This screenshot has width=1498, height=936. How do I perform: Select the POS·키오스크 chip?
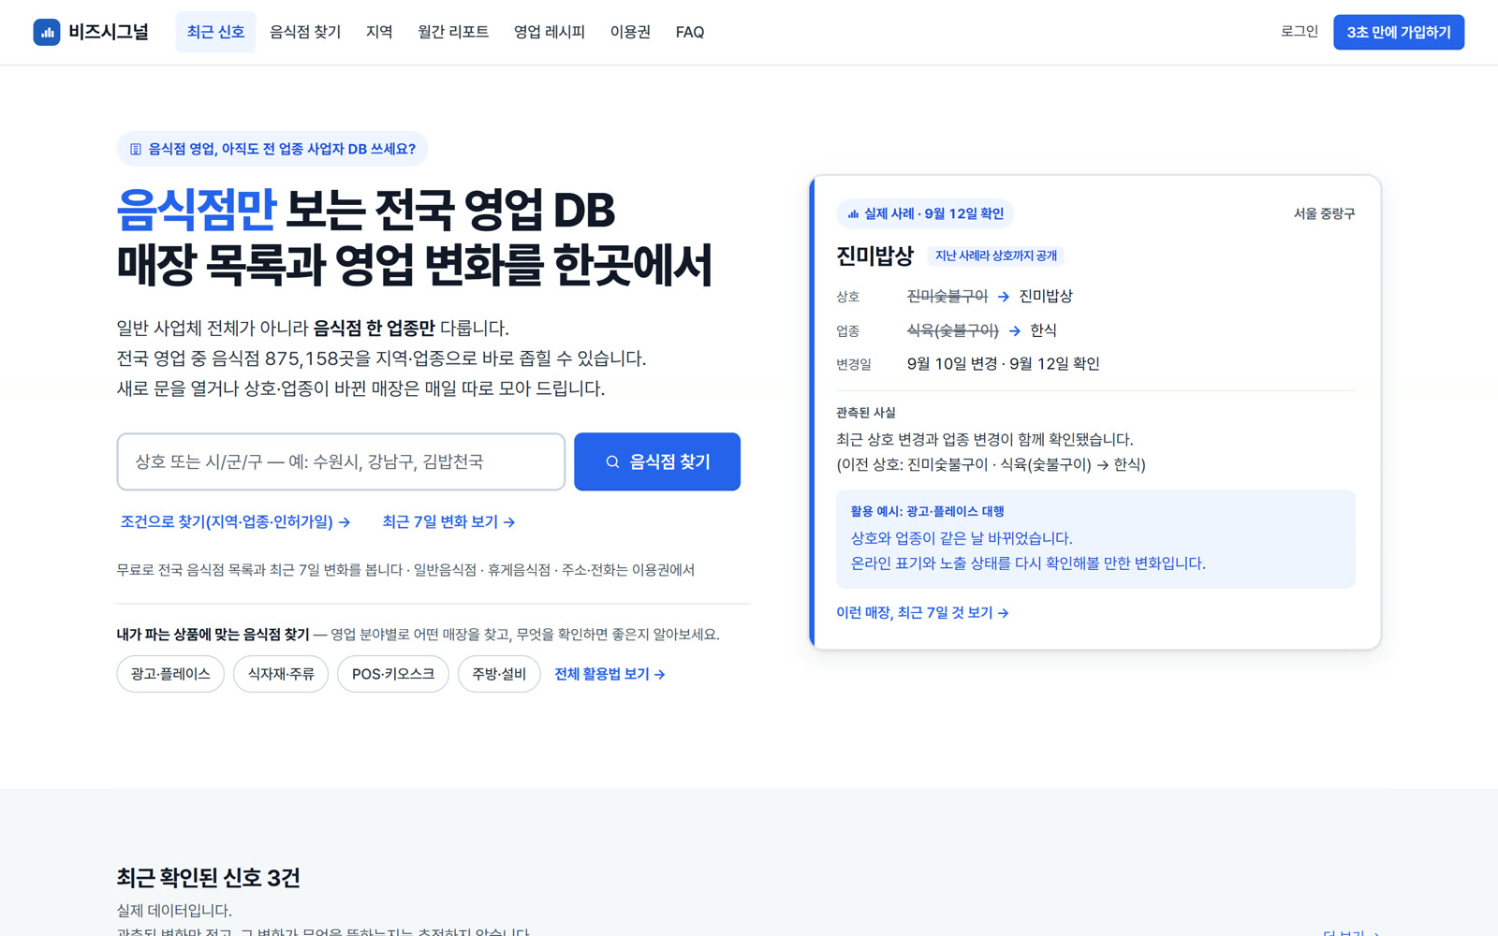click(393, 674)
